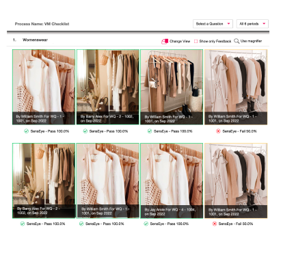Expand the All 6 periods dropdown

pyautogui.click(x=252, y=24)
